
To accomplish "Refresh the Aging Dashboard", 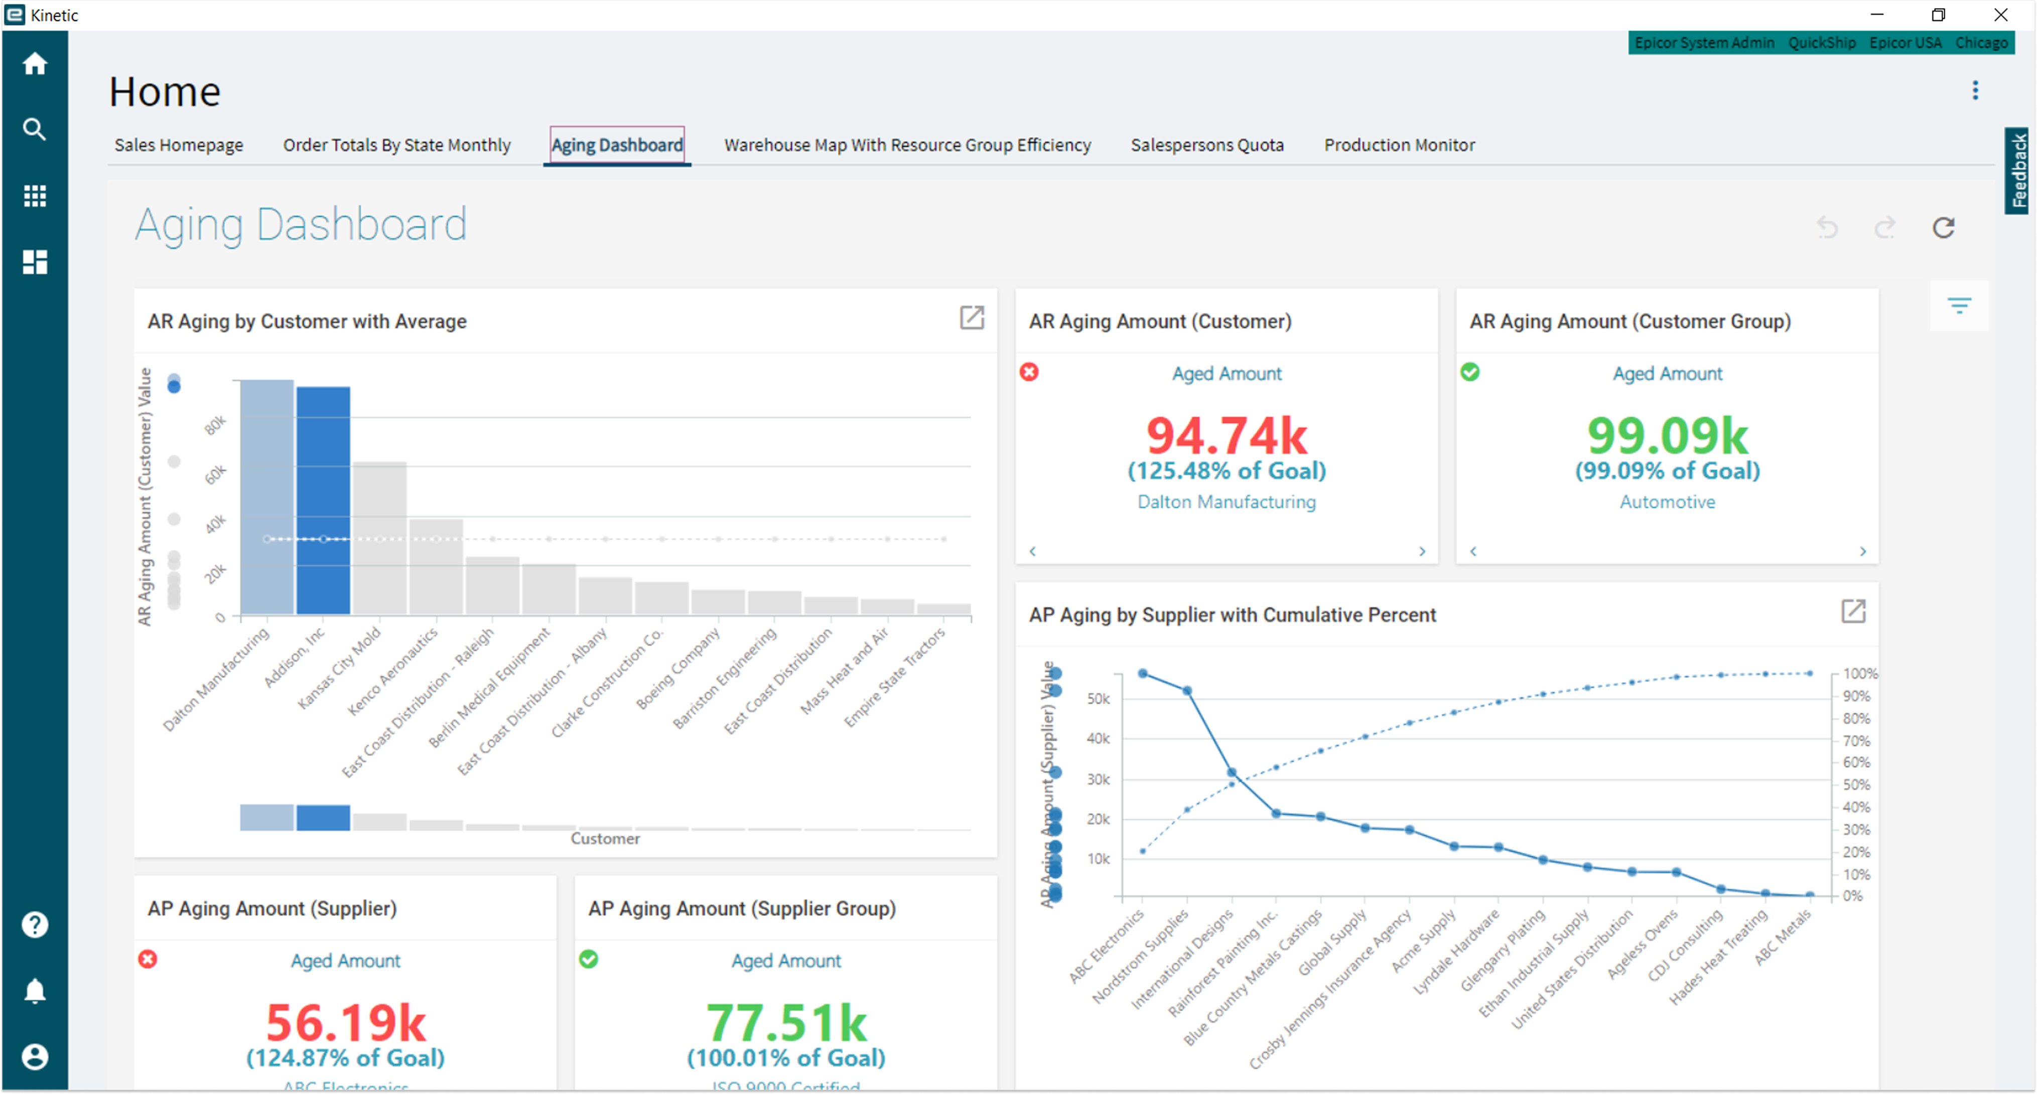I will click(x=1943, y=228).
